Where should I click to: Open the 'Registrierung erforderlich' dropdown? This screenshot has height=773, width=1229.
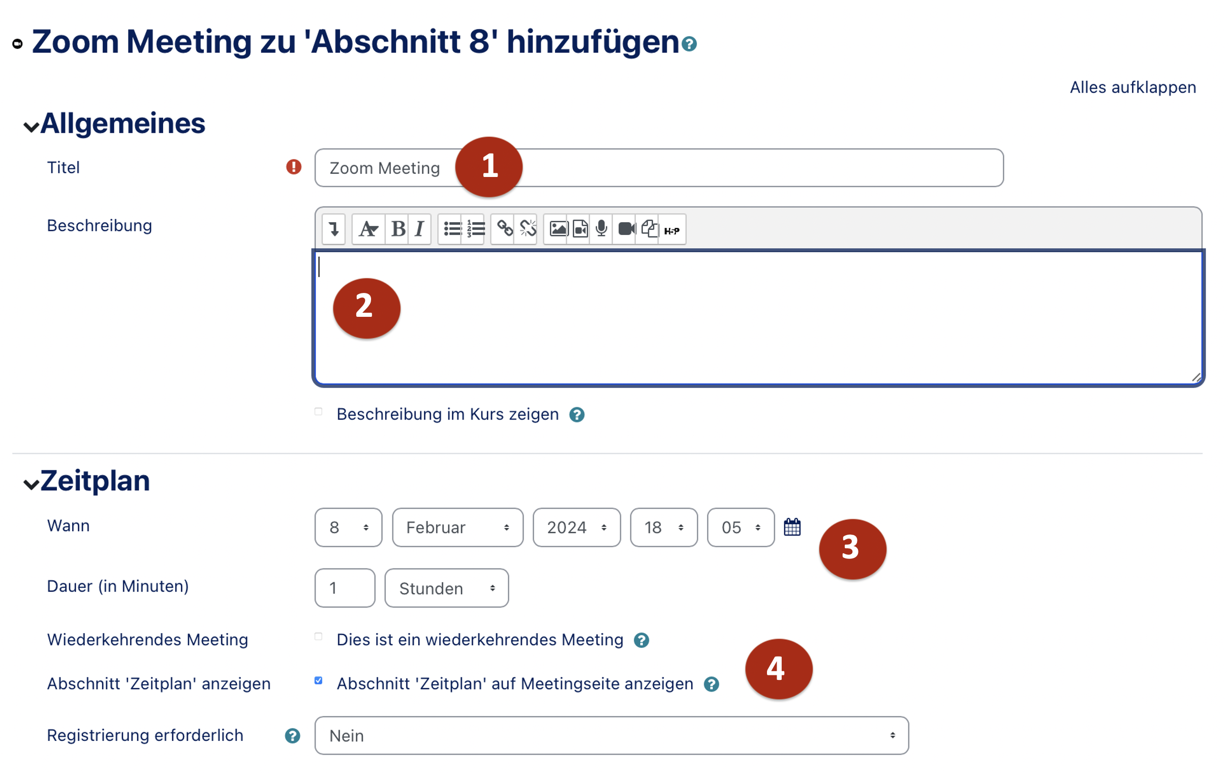click(x=611, y=736)
